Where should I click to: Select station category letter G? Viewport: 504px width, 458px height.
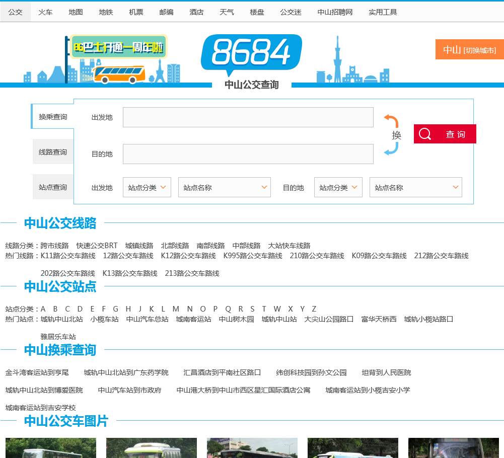(115, 309)
